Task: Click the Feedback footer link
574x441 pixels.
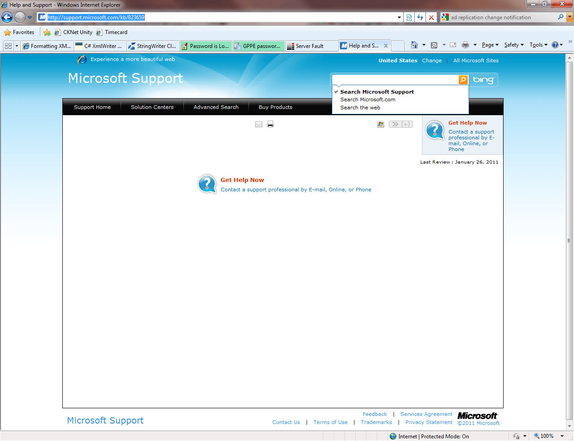Action: click(x=375, y=414)
